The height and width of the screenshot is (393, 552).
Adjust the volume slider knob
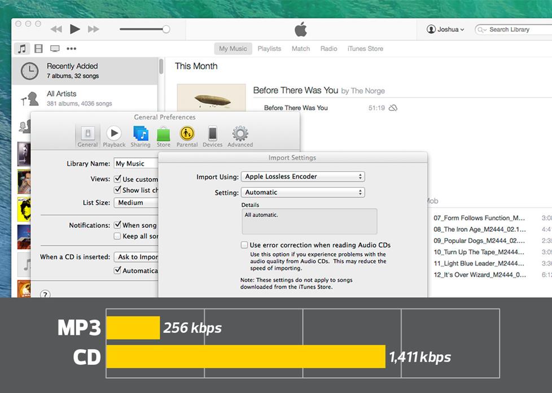166,29
